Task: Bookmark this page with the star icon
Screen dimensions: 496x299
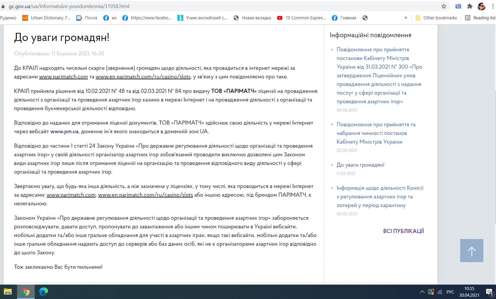Action: pyautogui.click(x=444, y=6)
